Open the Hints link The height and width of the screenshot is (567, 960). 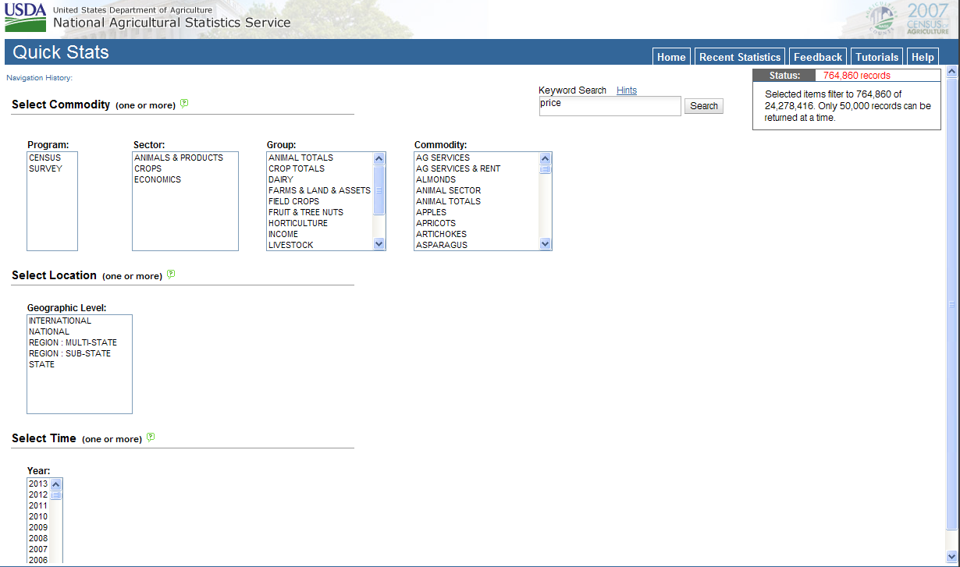click(627, 90)
